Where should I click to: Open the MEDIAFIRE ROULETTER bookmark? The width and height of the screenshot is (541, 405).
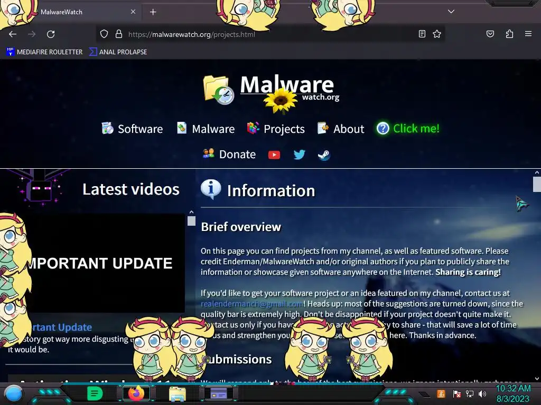44,52
